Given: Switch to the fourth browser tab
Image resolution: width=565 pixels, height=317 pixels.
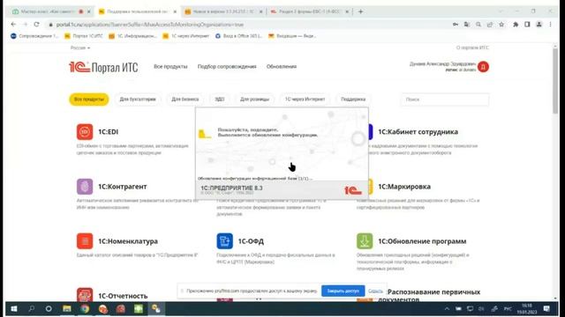Looking at the screenshot, I should click(x=310, y=11).
